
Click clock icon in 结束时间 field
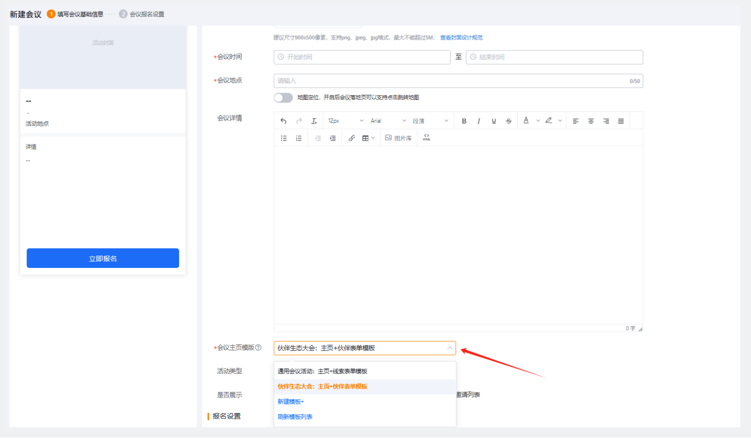point(473,57)
